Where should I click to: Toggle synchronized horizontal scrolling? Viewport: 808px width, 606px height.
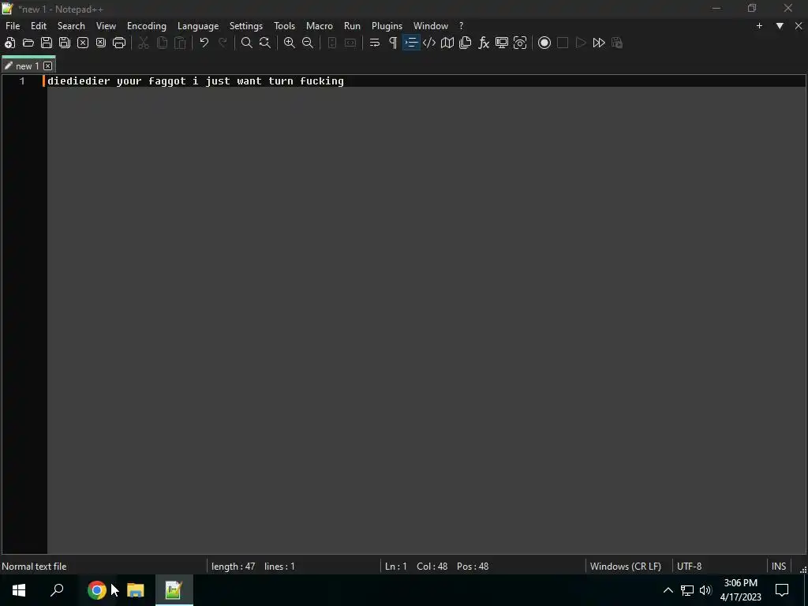pos(350,43)
